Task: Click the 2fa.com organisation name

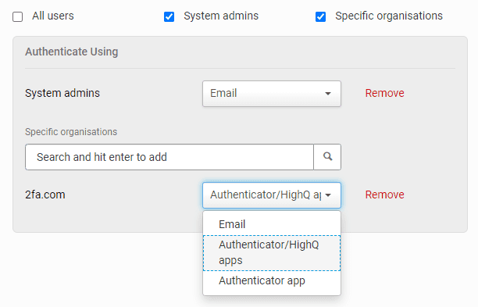Action: (45, 195)
